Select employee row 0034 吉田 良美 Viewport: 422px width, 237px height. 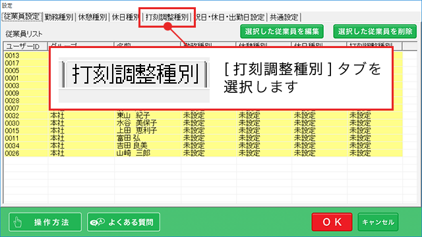(x=203, y=146)
